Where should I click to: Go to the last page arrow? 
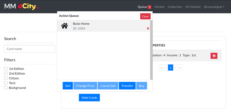point(180,68)
